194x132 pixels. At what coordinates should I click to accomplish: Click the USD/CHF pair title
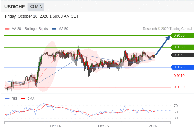pyautogui.click(x=14, y=7)
